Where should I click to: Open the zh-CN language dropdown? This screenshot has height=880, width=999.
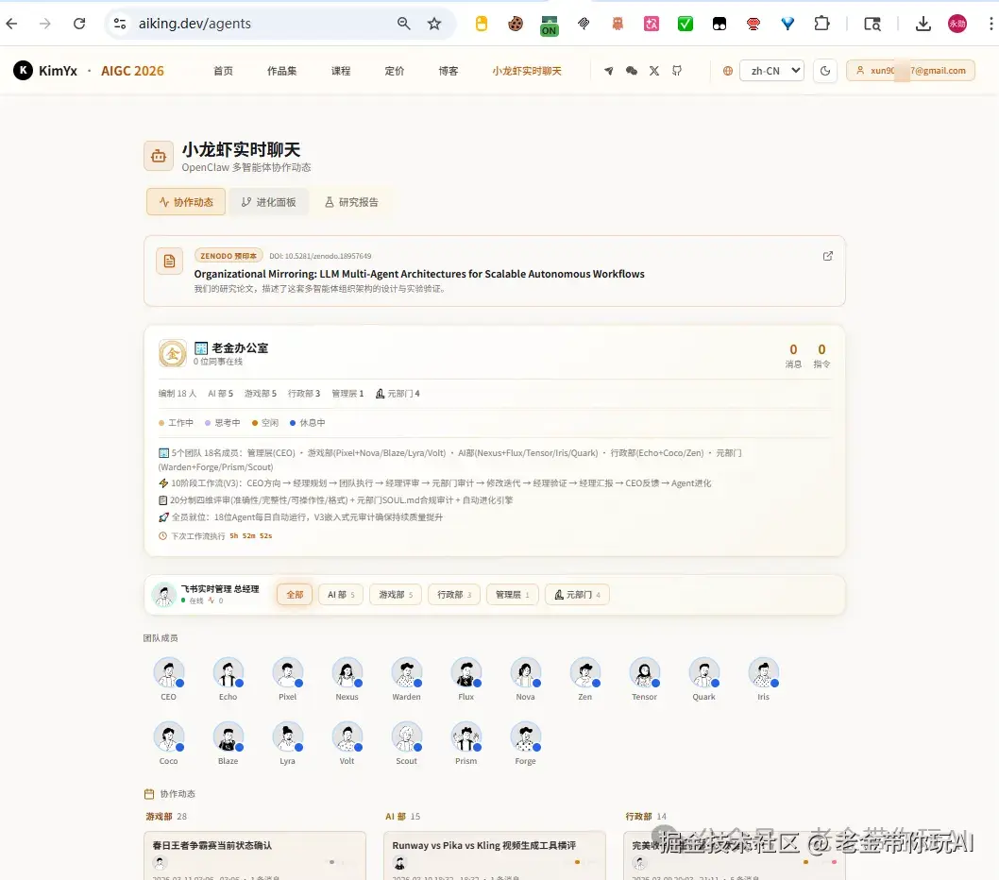coord(771,71)
